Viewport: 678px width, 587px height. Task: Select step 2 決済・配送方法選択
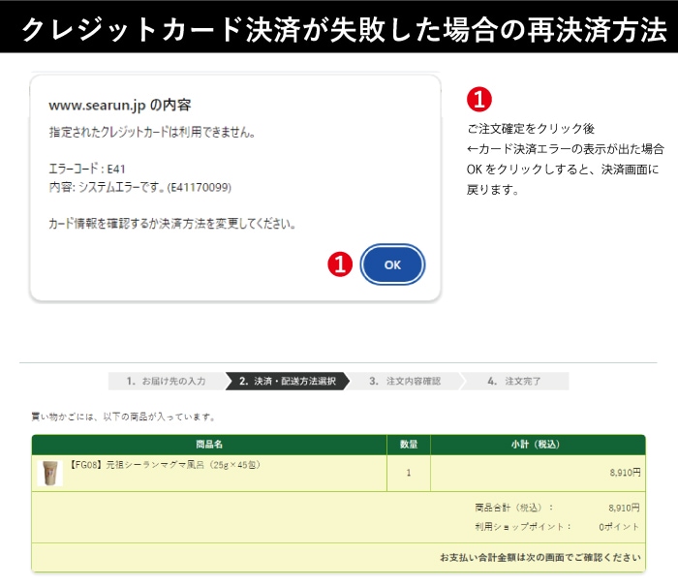pyautogui.click(x=287, y=382)
